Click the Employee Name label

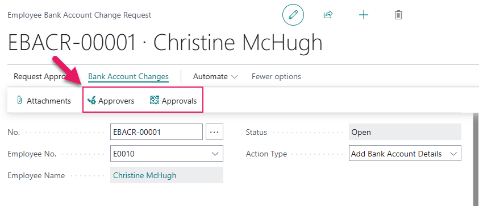point(36,175)
